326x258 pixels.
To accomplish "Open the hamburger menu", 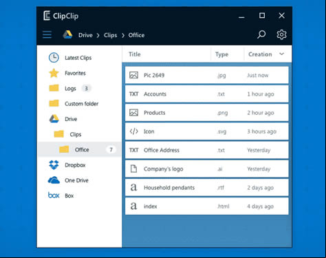I will [47, 34].
